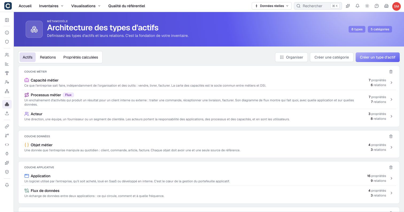Open the info circle icon in the left sidebar
The image size is (404, 212).
click(7, 33)
